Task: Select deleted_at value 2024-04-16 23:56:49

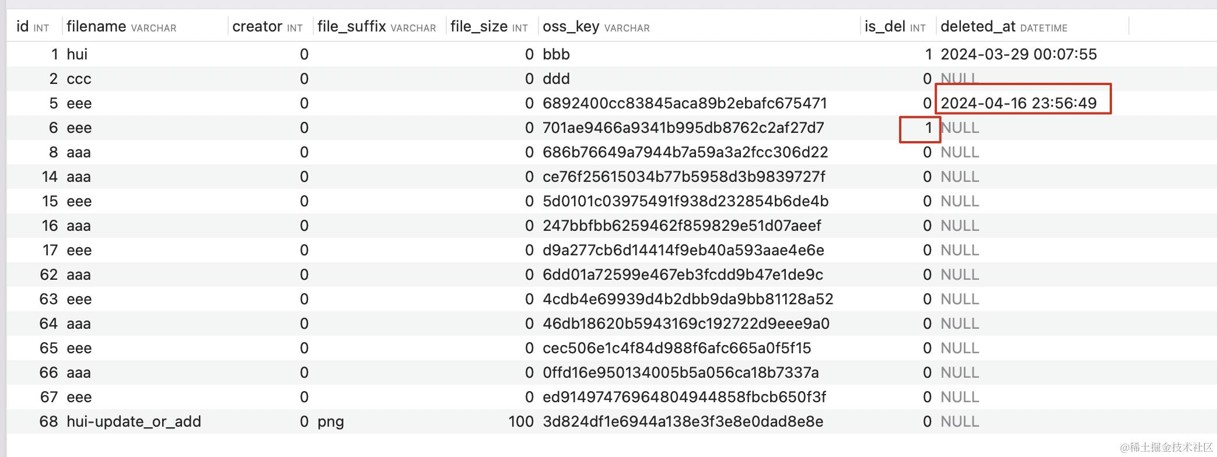Action: (x=1019, y=103)
